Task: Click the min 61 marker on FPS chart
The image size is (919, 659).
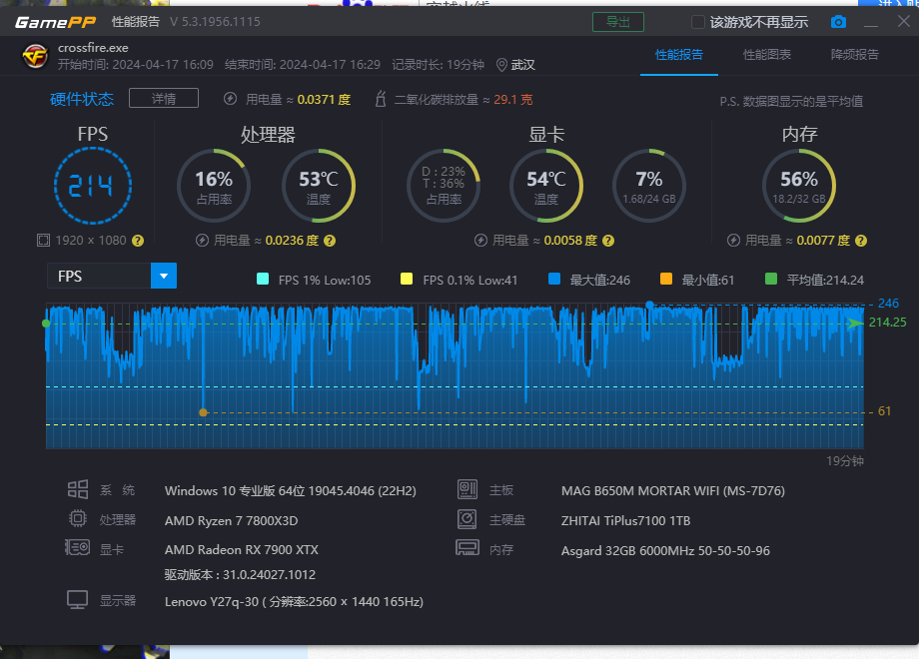Action: [x=203, y=412]
